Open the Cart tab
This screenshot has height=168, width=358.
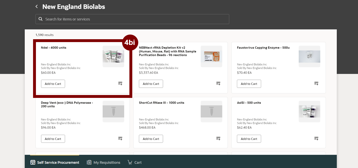(x=135, y=162)
